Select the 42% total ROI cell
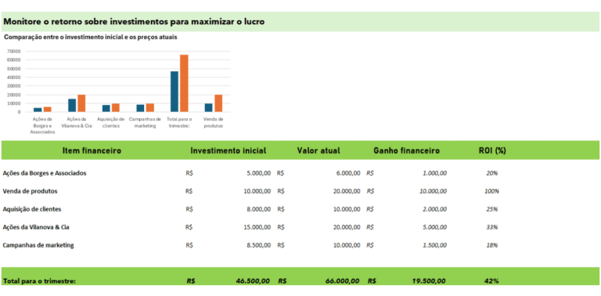The height and width of the screenshot is (296, 601). click(x=491, y=281)
